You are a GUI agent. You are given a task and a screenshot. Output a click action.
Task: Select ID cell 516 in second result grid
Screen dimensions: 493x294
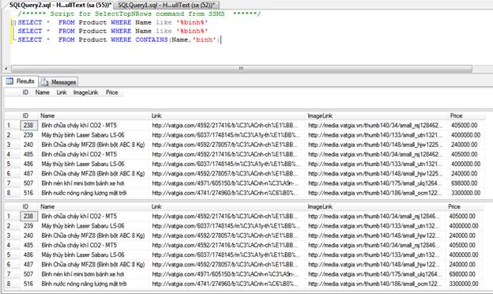[x=28, y=193]
